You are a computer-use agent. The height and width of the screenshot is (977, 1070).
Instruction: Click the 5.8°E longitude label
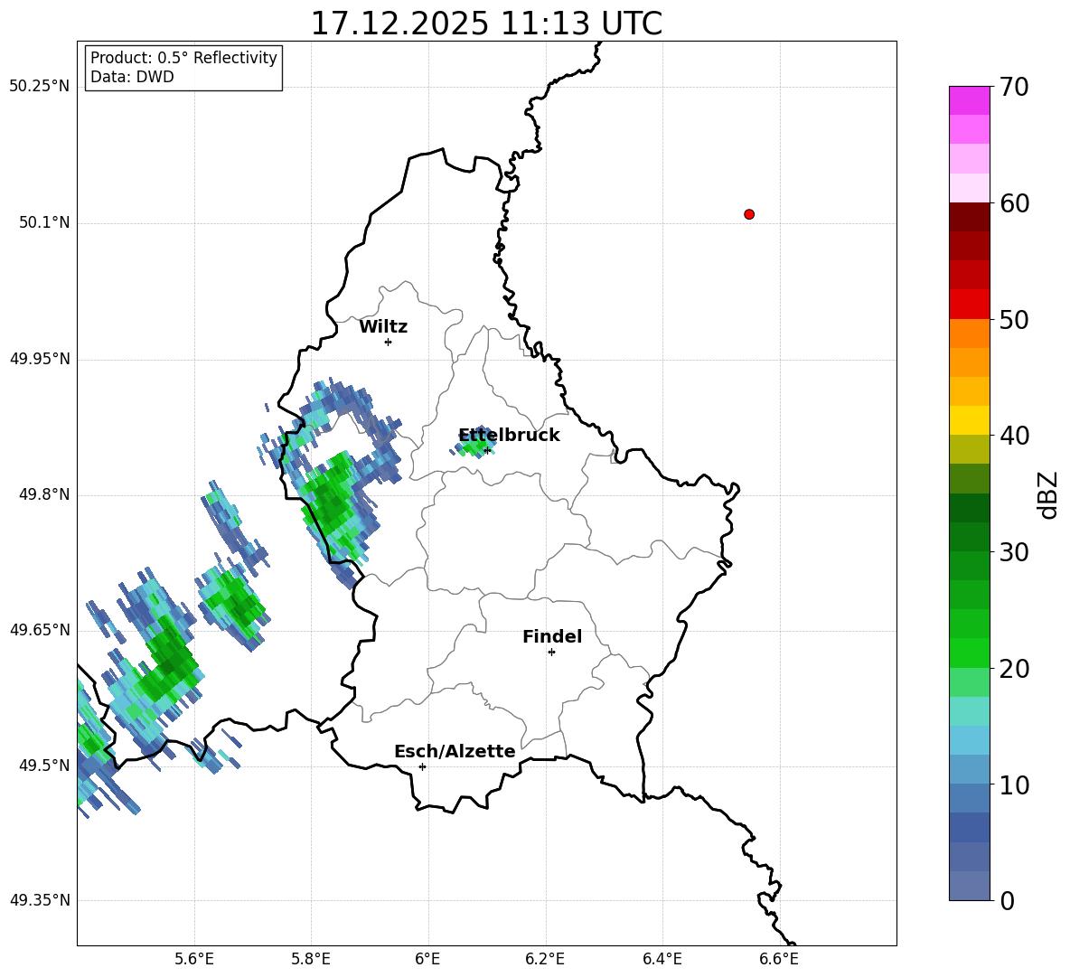click(311, 959)
